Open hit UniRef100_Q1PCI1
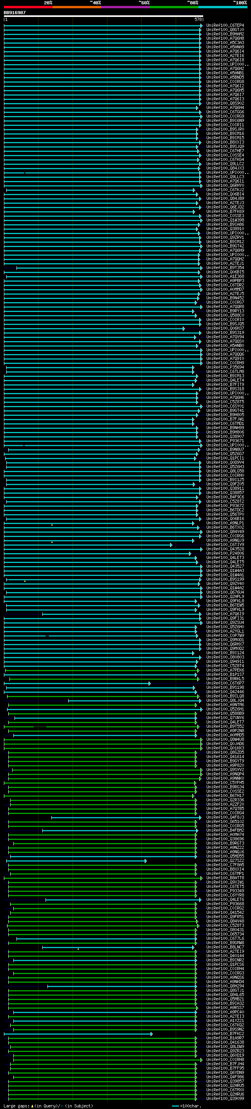The width and height of the screenshot is (251, 1109). (x=225, y=458)
